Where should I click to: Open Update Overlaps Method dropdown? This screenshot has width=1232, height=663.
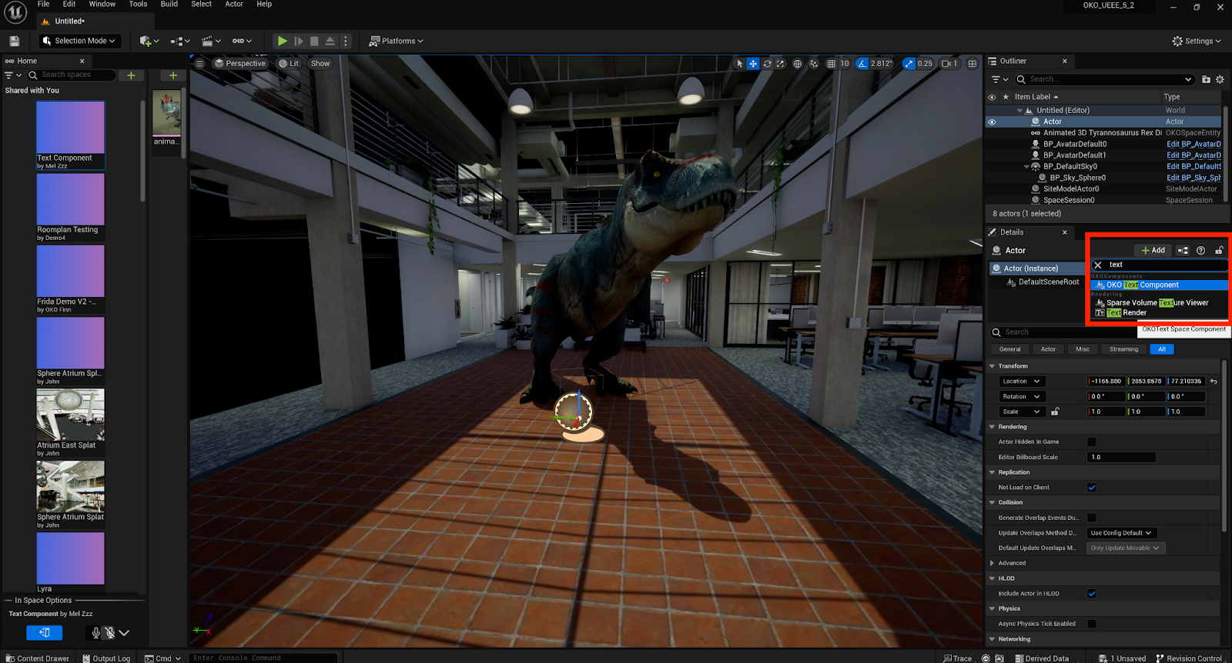click(1121, 533)
